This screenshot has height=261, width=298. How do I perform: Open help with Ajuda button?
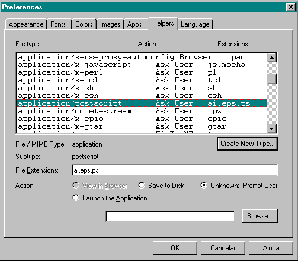coord(271,248)
